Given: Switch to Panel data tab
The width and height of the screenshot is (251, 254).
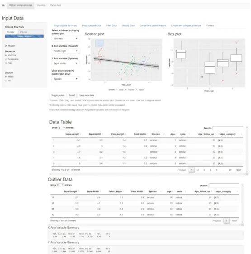Looking at the screenshot, I should point(55,5).
